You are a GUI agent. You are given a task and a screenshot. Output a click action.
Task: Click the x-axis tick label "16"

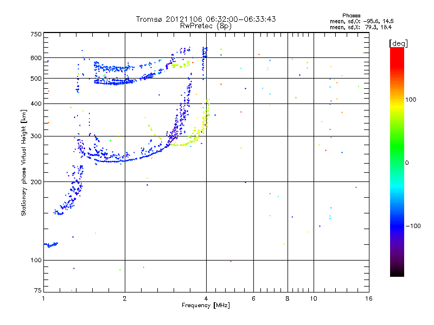click(369, 298)
